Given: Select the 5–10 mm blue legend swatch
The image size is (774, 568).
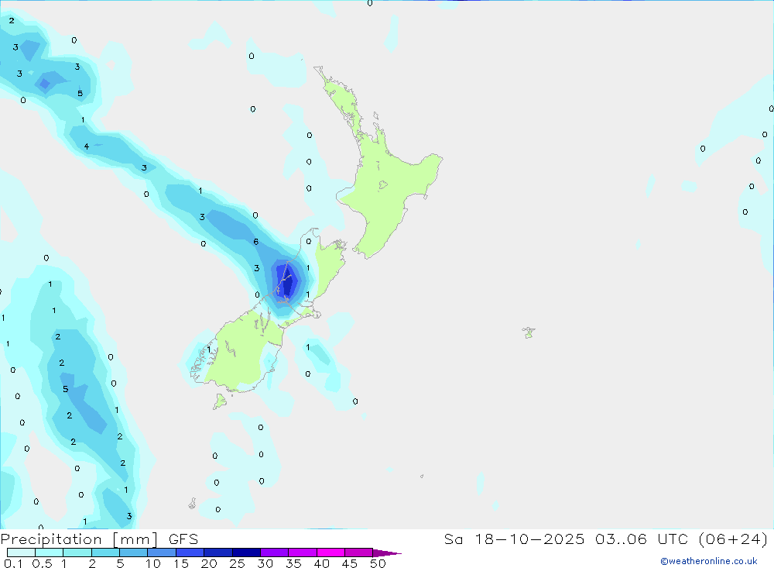Looking at the screenshot, I should pyautogui.click(x=134, y=553).
